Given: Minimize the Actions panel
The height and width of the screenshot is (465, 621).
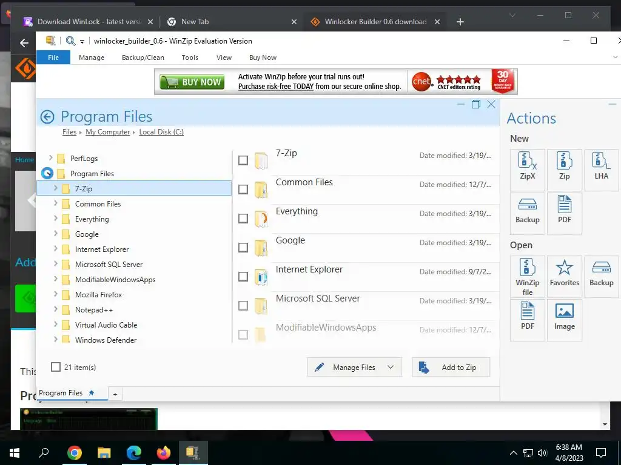Looking at the screenshot, I should tap(613, 104).
